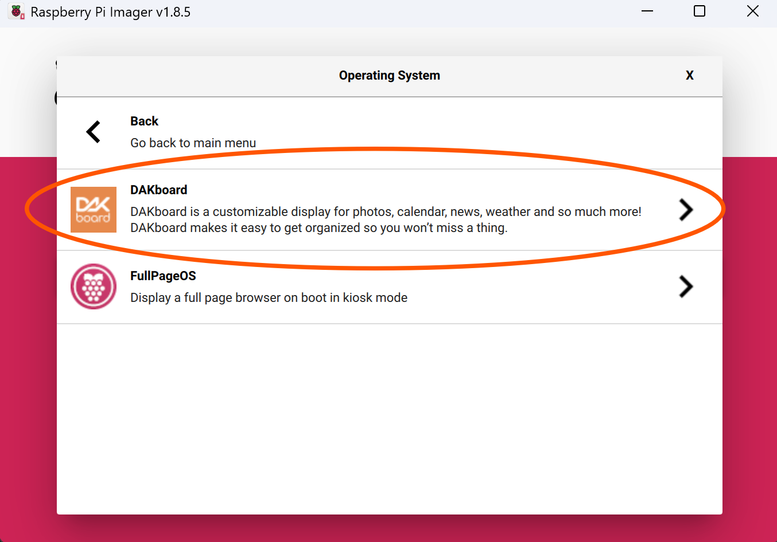Click the FullPageOS raspberry logo icon
Viewport: 777px width, 542px height.
[x=94, y=286]
